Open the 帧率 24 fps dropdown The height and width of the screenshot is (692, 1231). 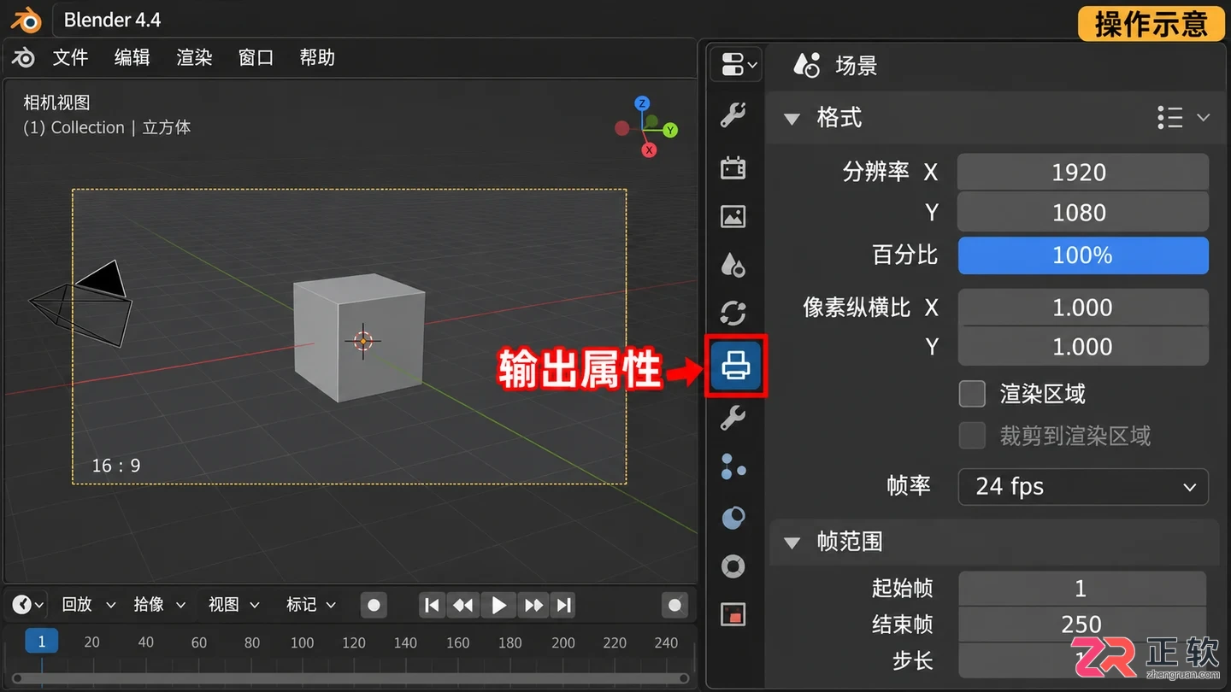[x=1083, y=487]
